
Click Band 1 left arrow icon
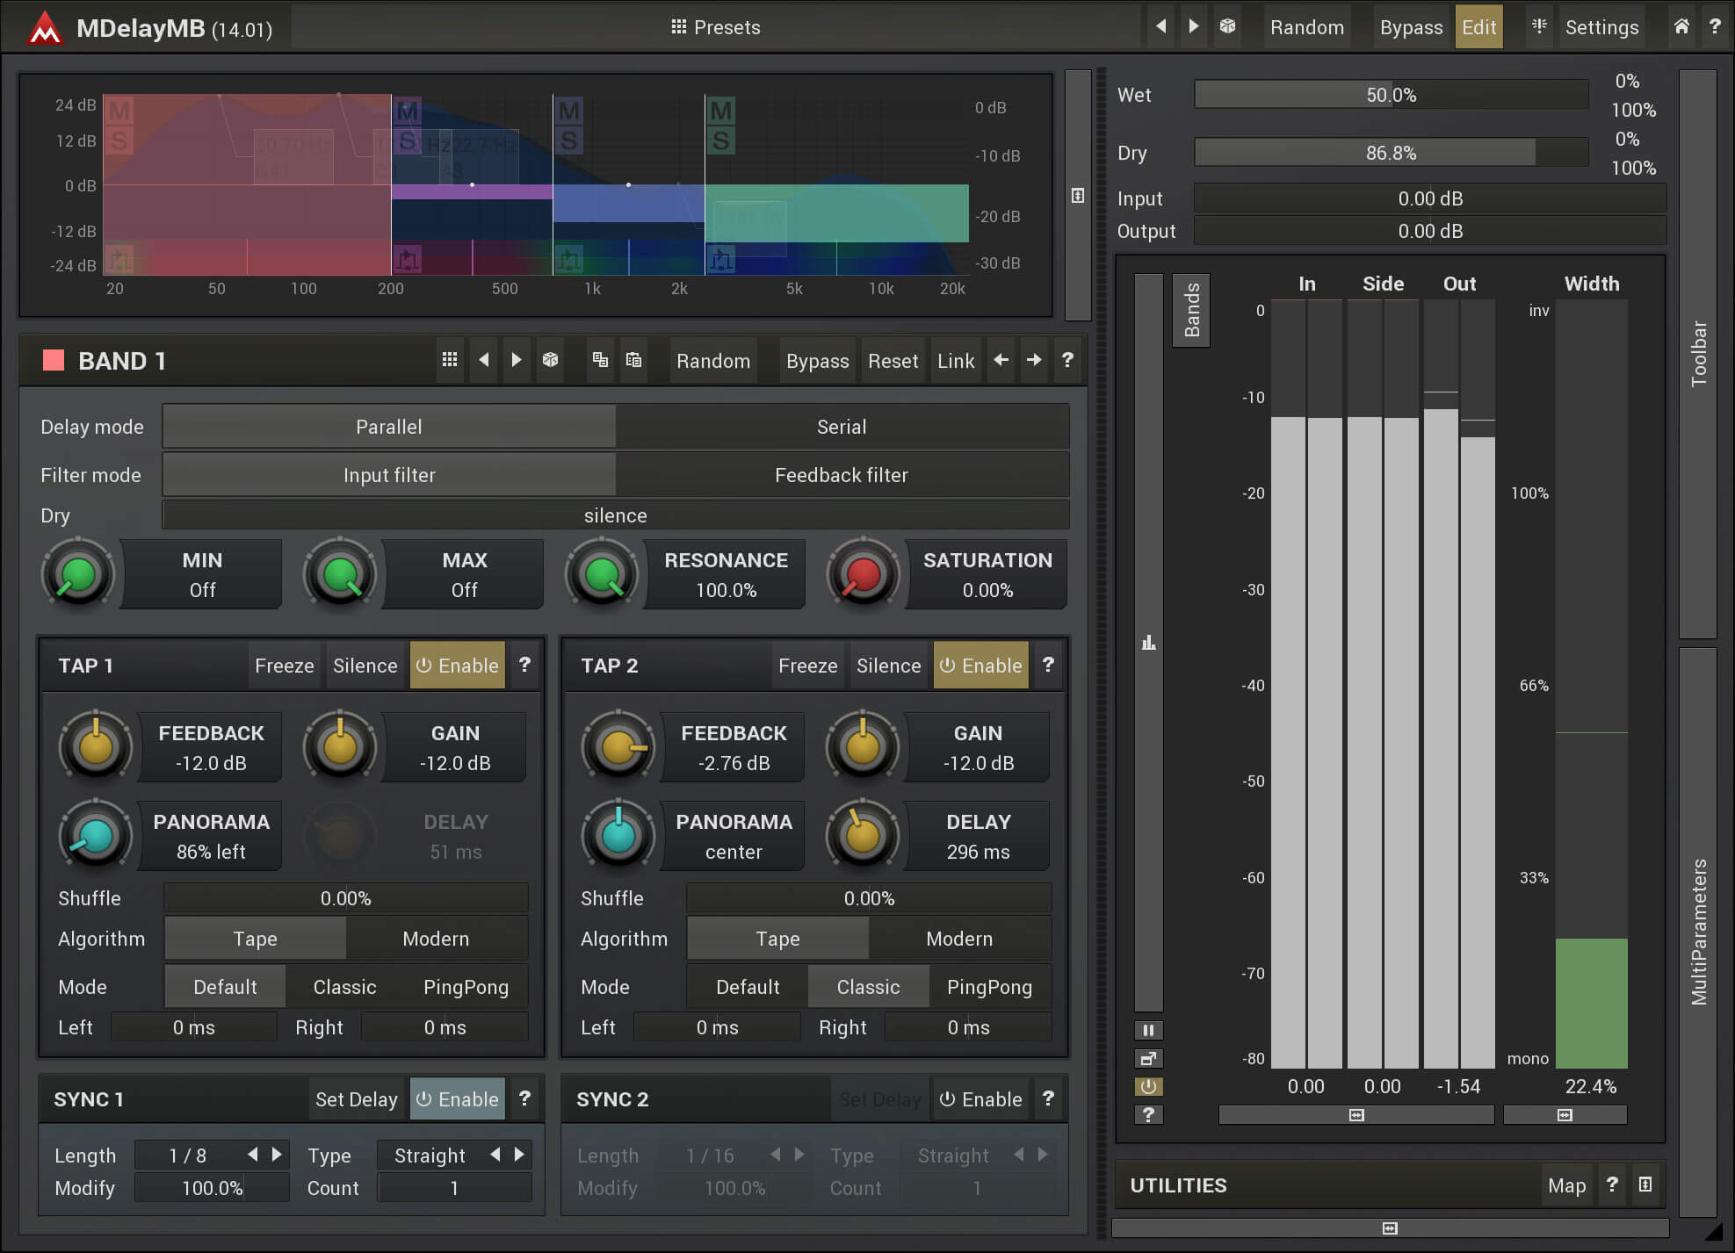pyautogui.click(x=1001, y=360)
